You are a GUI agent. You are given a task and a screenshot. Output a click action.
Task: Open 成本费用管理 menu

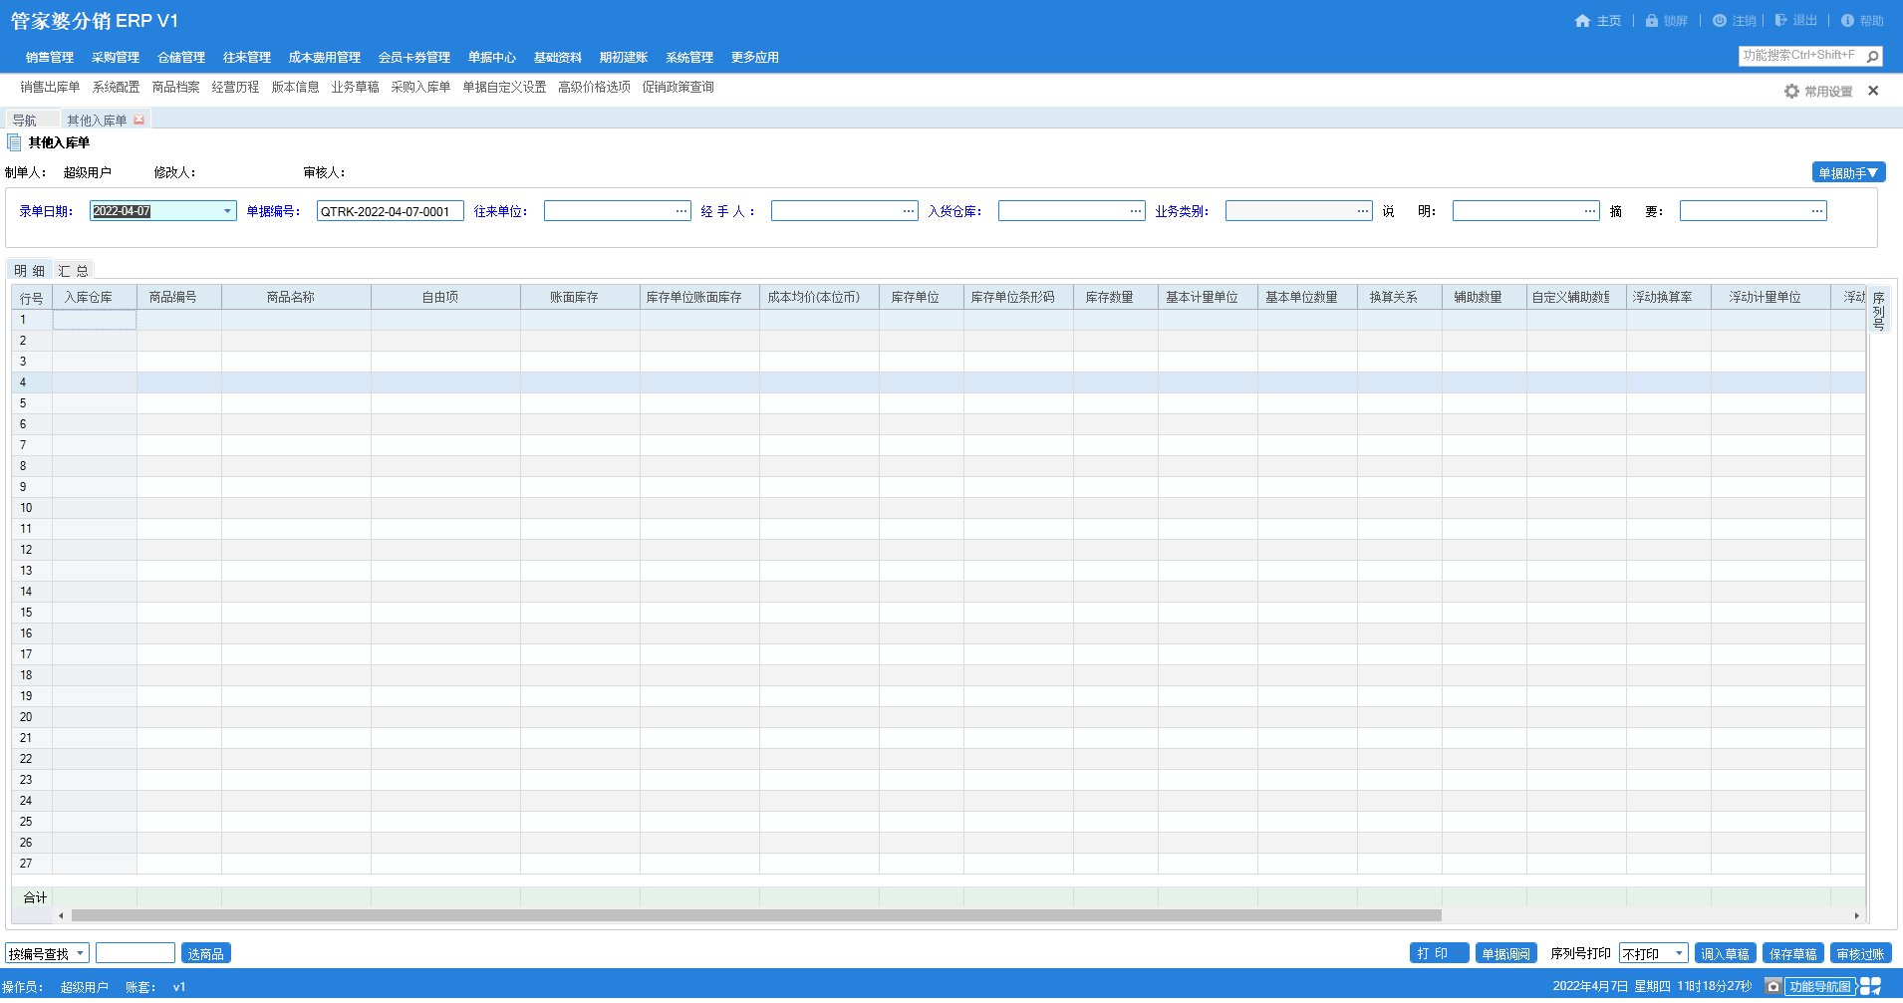(x=325, y=58)
